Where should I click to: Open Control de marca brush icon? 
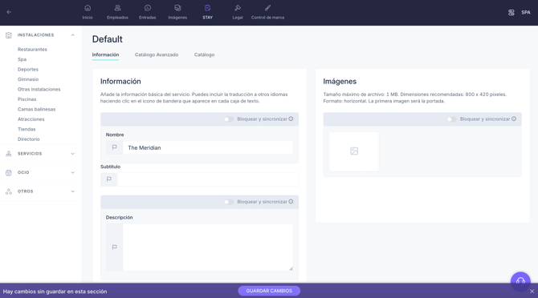coord(267,8)
